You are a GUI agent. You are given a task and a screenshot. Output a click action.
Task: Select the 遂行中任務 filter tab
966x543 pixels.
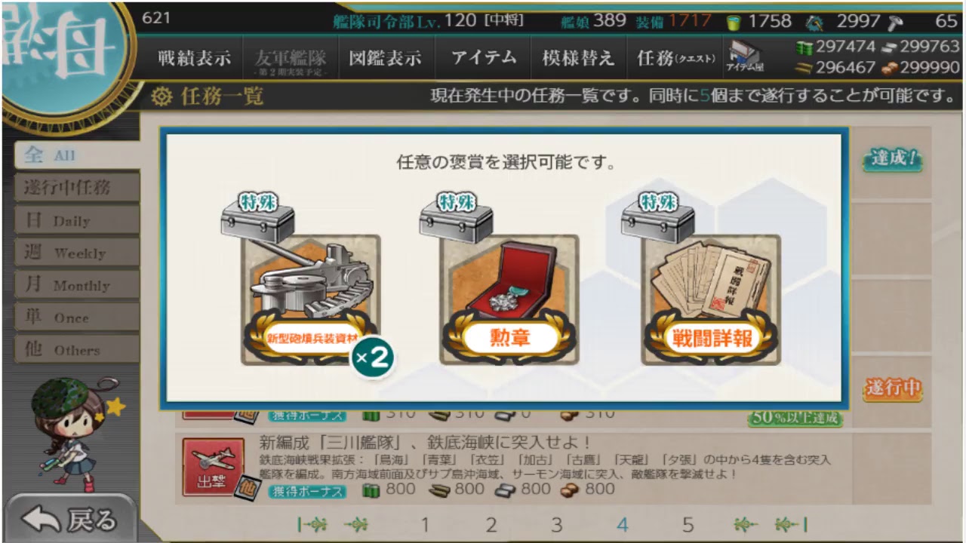coord(77,188)
